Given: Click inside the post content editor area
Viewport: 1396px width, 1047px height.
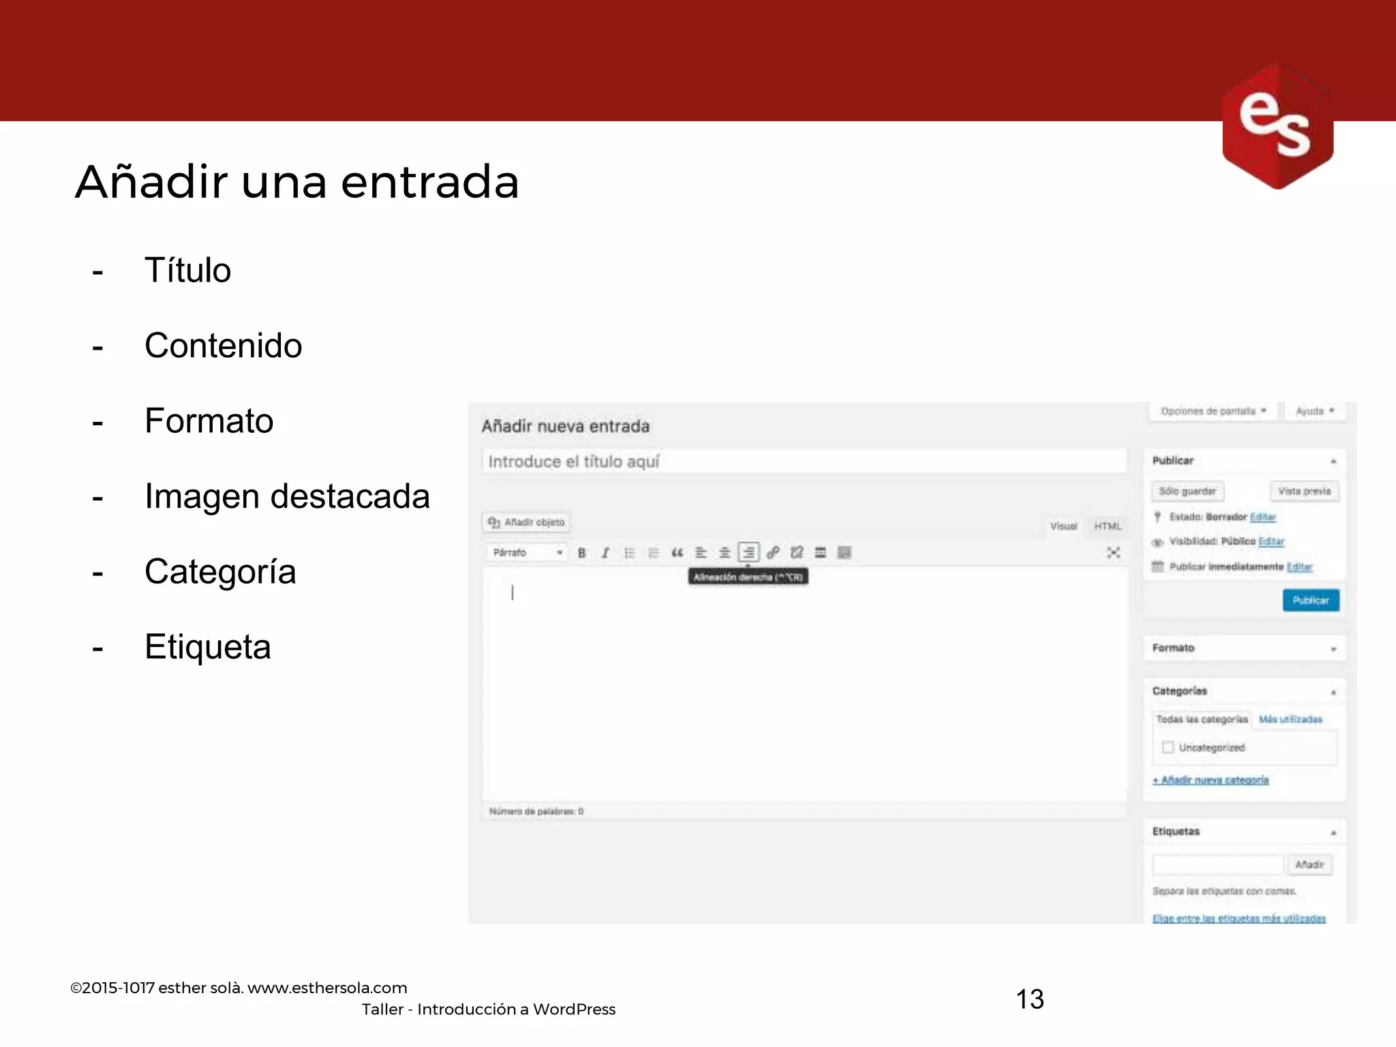Looking at the screenshot, I should (x=804, y=685).
